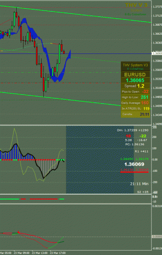Click the R1 +411 label
Image resolution: width=162 pixels, height=255 pixels.
[142, 151]
